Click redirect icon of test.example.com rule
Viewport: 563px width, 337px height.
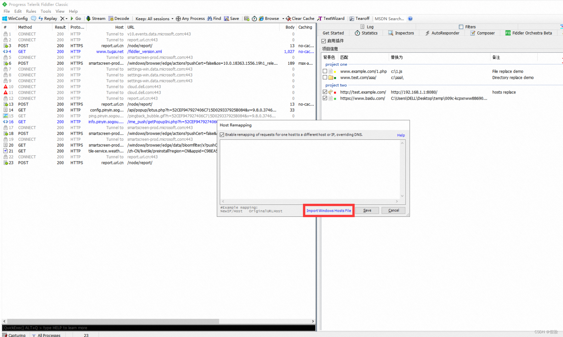pyautogui.click(x=331, y=92)
